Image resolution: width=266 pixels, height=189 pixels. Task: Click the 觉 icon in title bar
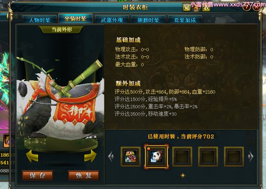tap(186, 7)
